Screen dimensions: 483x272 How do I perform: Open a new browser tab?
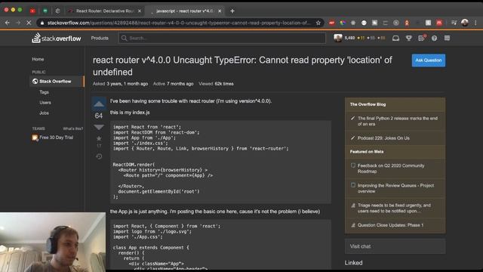pyautogui.click(x=232, y=11)
